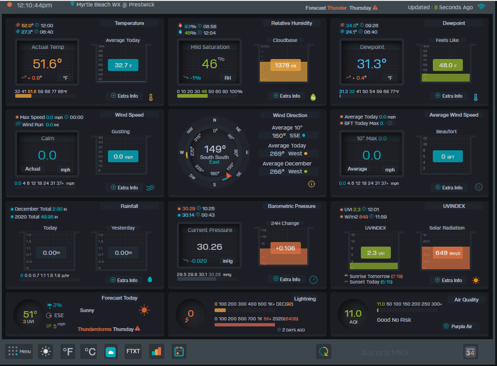Click circle icon in Average Wind Speed panel
The width and height of the screenshot is (497, 366).
point(479,187)
